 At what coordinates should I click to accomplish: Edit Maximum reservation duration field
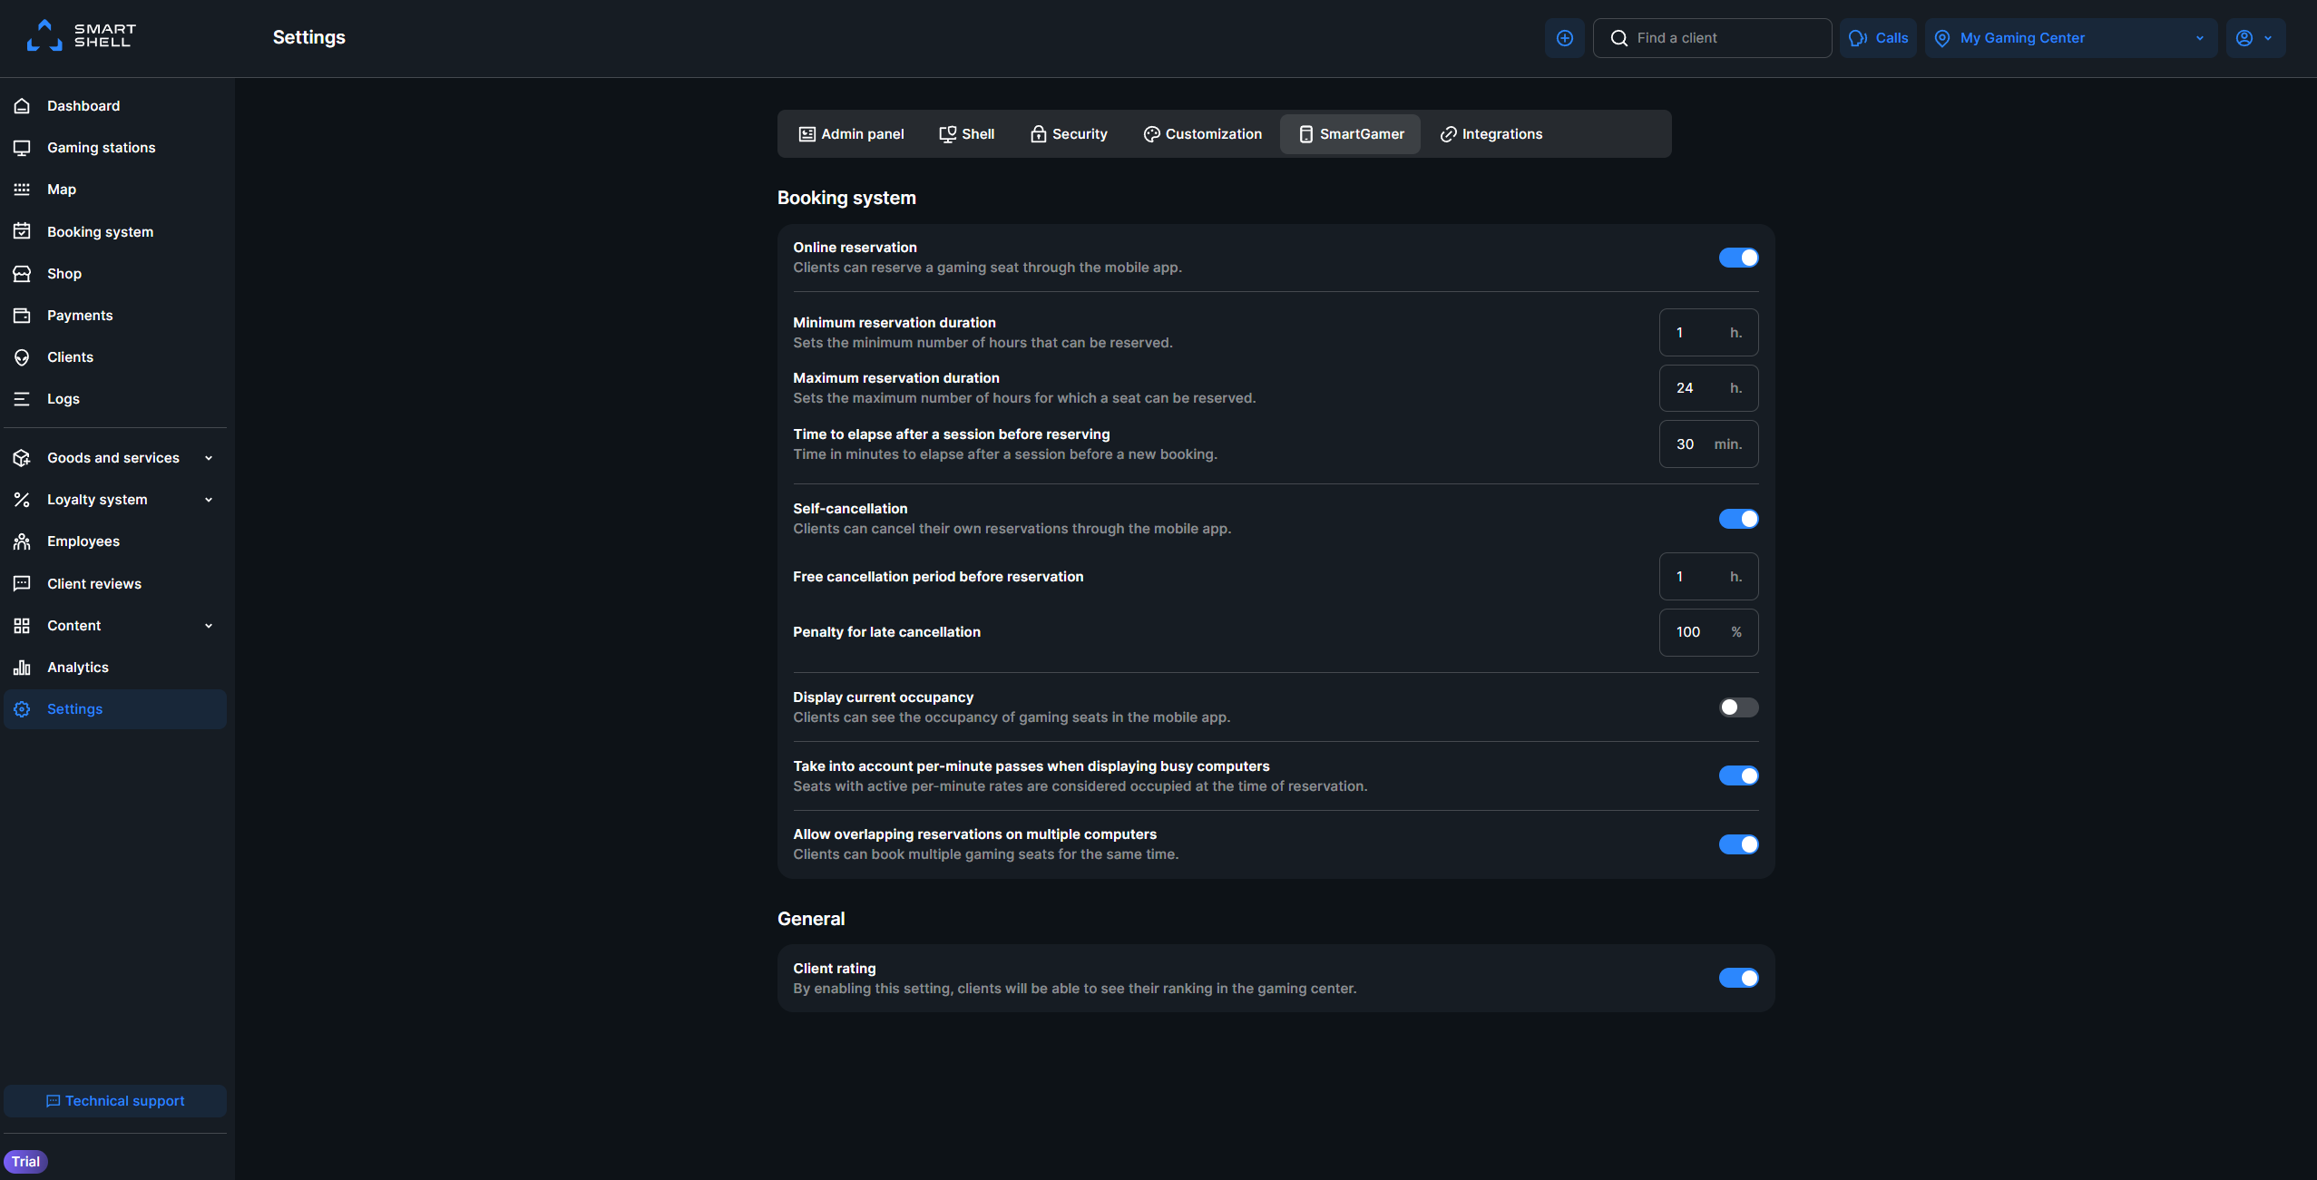click(x=1708, y=388)
